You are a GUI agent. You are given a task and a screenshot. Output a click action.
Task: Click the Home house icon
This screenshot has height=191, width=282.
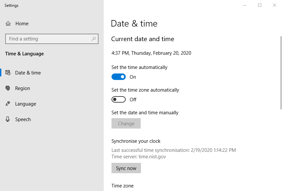point(8,24)
